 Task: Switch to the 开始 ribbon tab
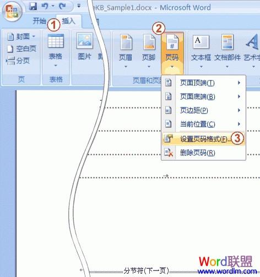[x=39, y=21]
